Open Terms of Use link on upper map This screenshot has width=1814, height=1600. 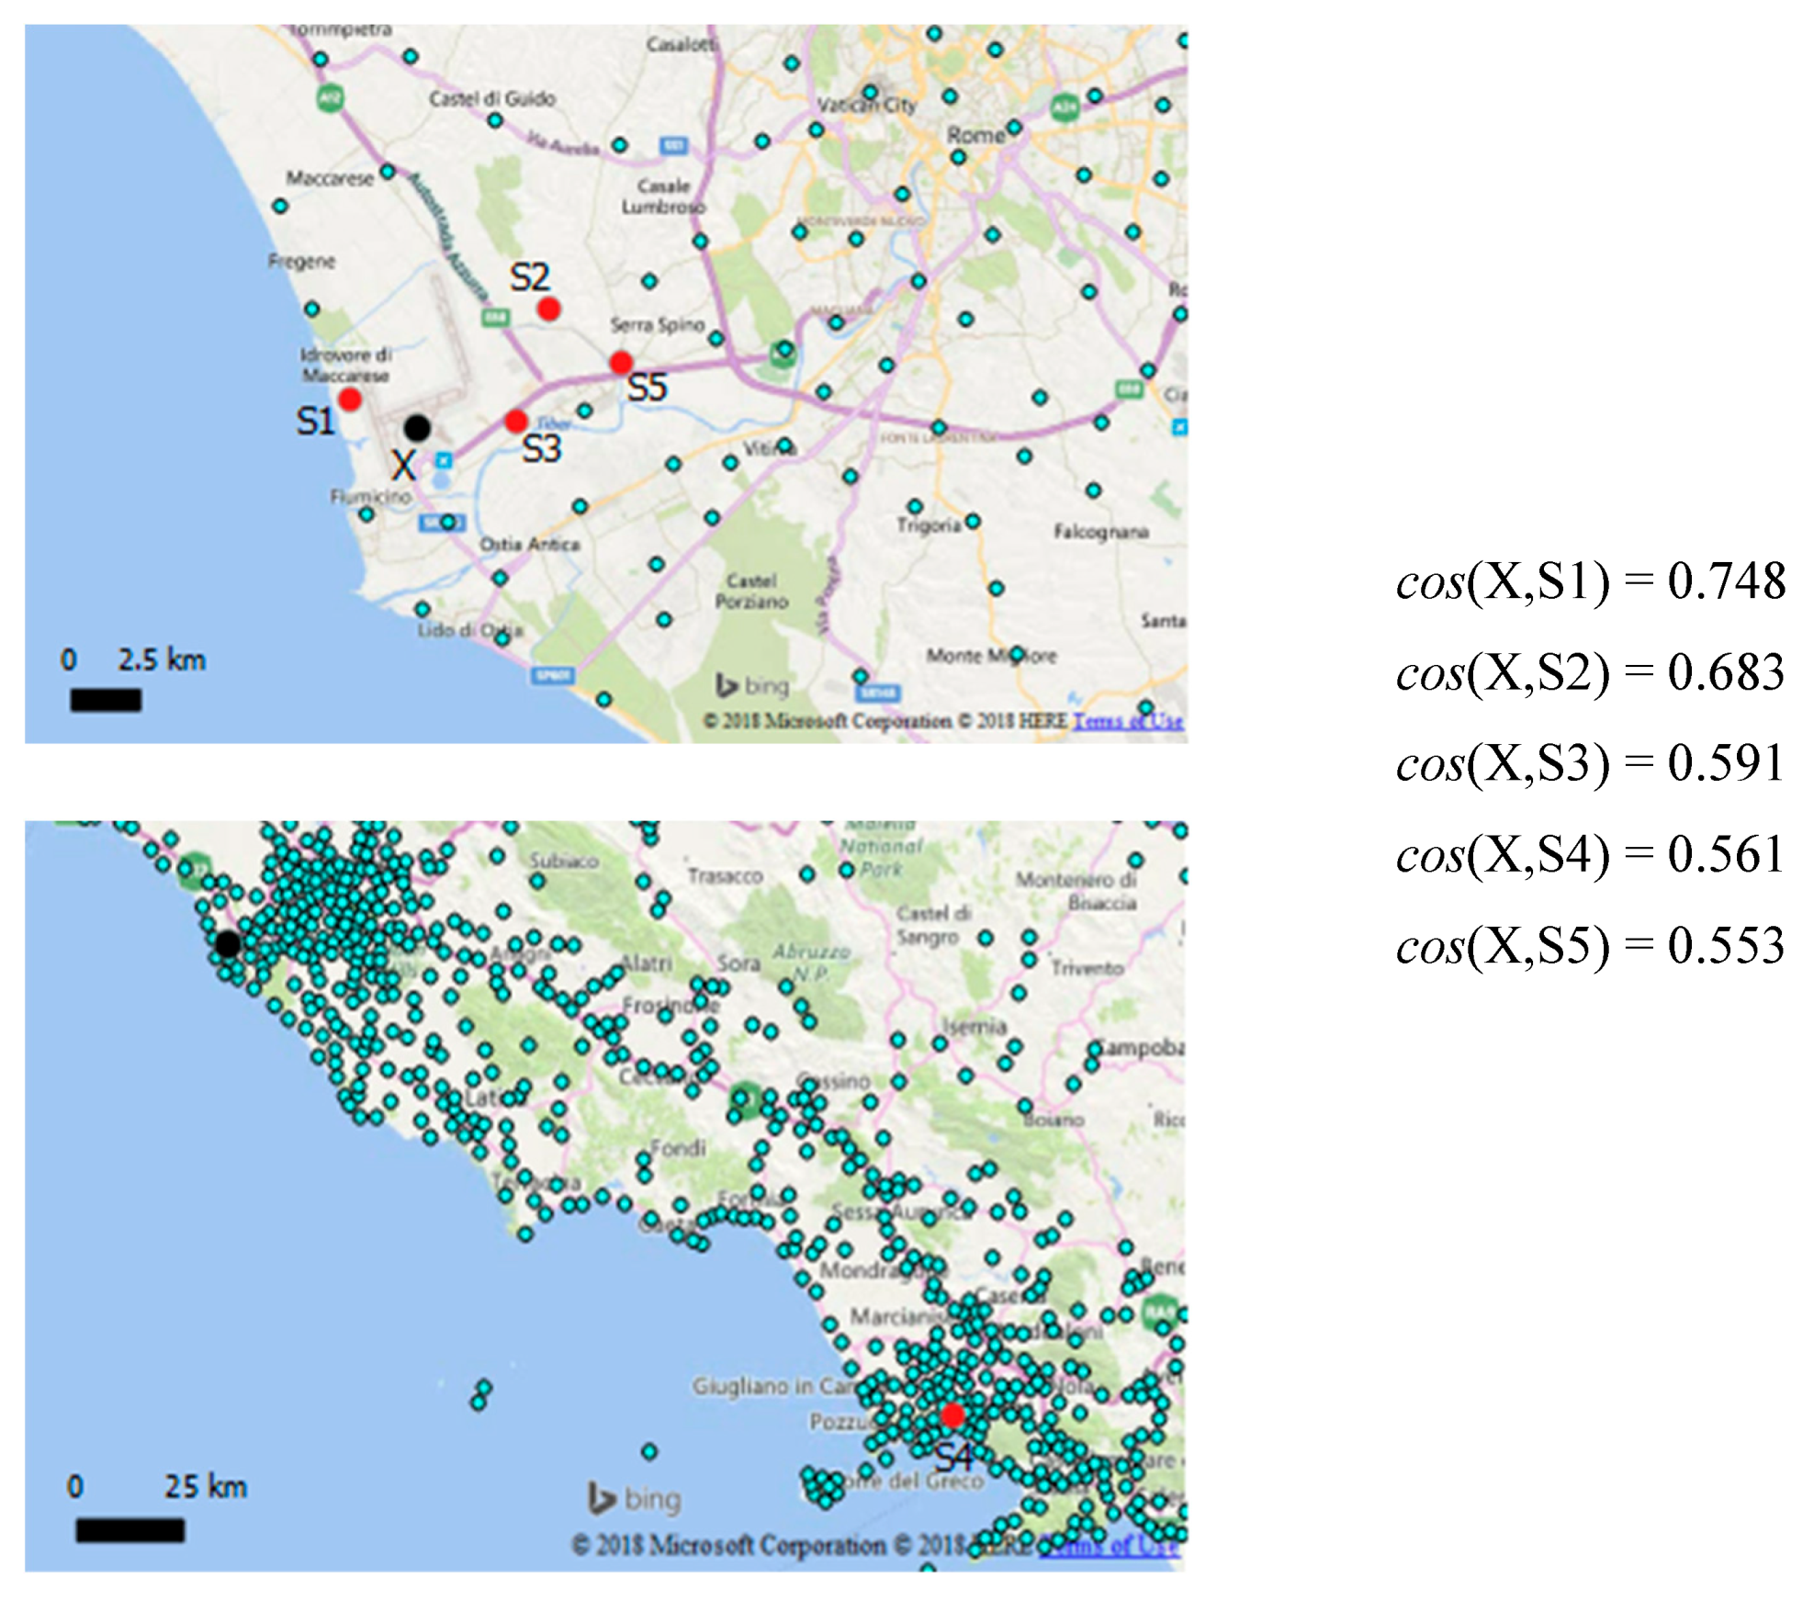coord(1127,721)
